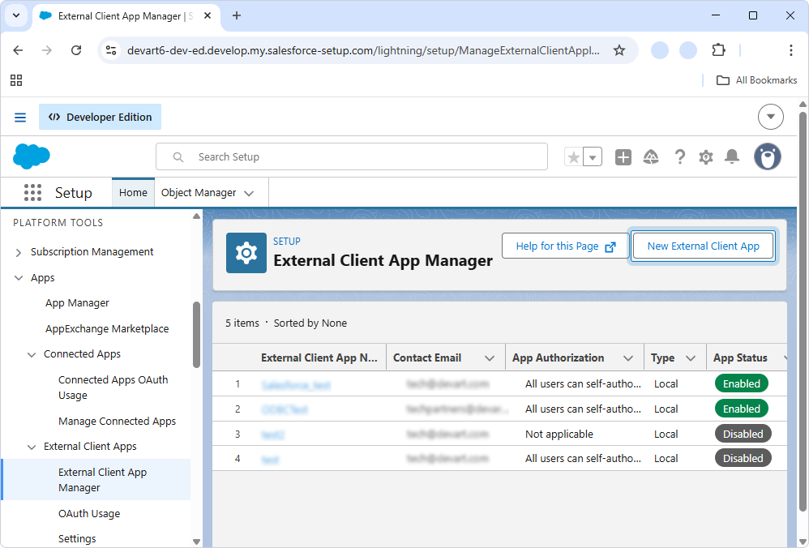Open the user avatar profile menu
This screenshot has height=548, width=809.
pyautogui.click(x=767, y=156)
